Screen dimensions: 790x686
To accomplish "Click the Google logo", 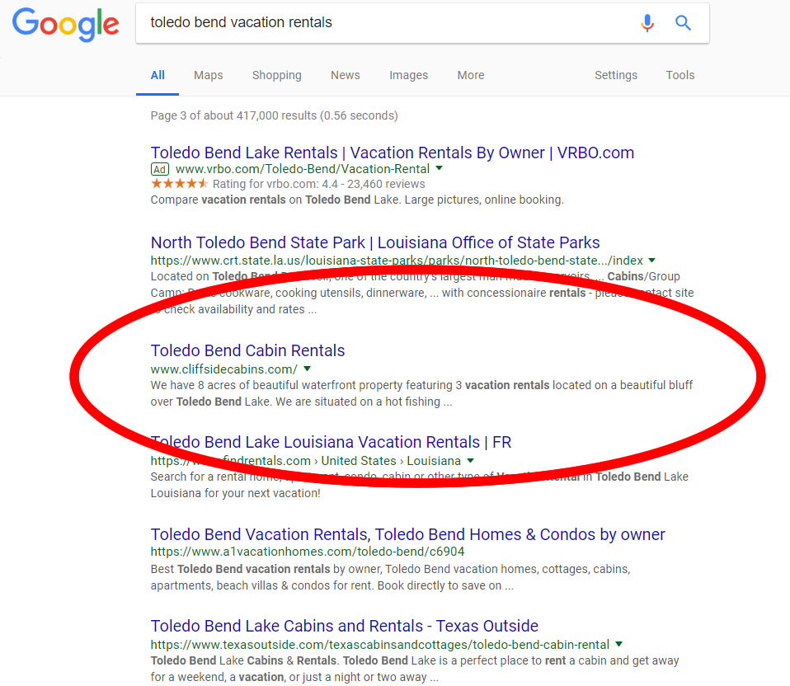I will tap(65, 24).
